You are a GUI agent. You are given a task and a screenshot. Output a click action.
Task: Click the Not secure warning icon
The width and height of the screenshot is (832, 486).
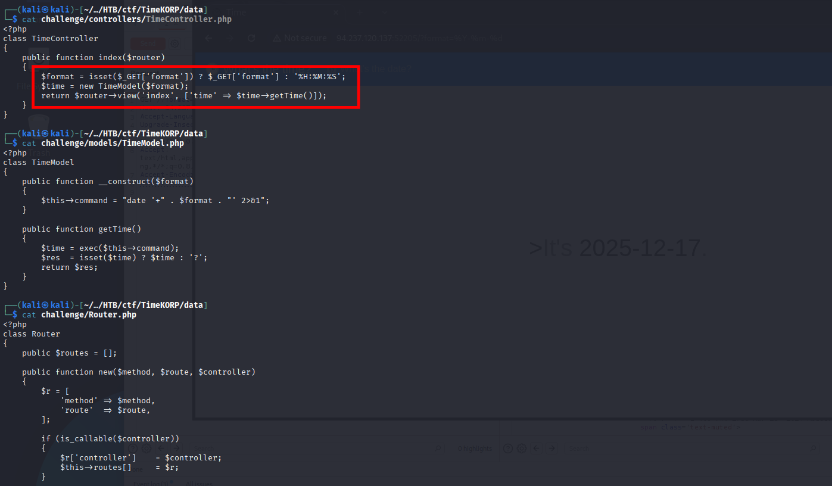point(277,38)
